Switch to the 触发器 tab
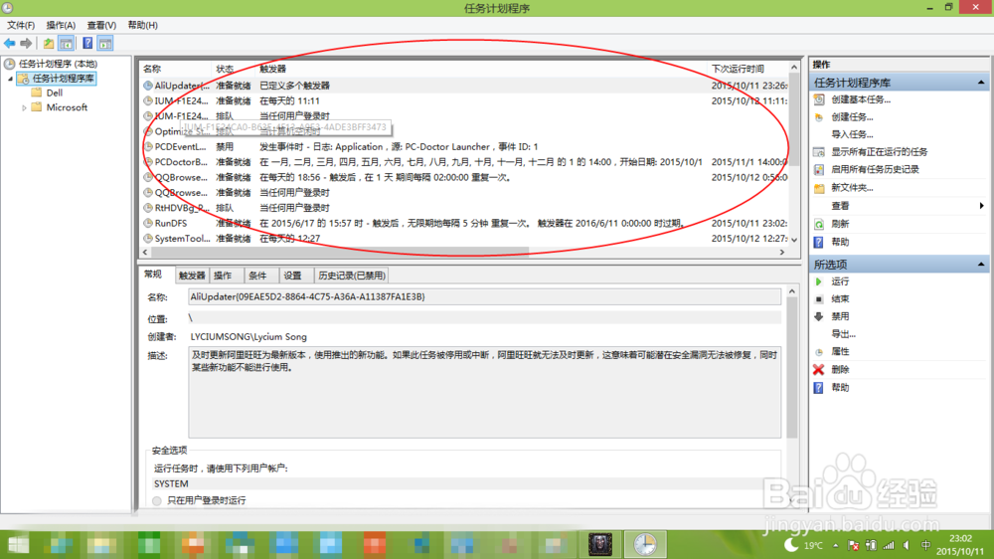The width and height of the screenshot is (994, 559). pyautogui.click(x=192, y=276)
